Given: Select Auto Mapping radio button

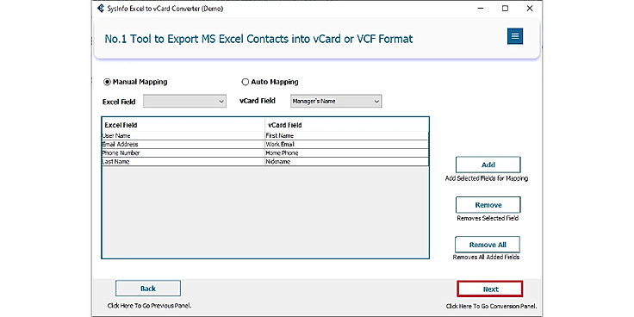Looking at the screenshot, I should pyautogui.click(x=245, y=82).
